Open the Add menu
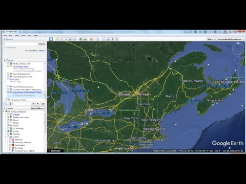 click(x=29, y=35)
